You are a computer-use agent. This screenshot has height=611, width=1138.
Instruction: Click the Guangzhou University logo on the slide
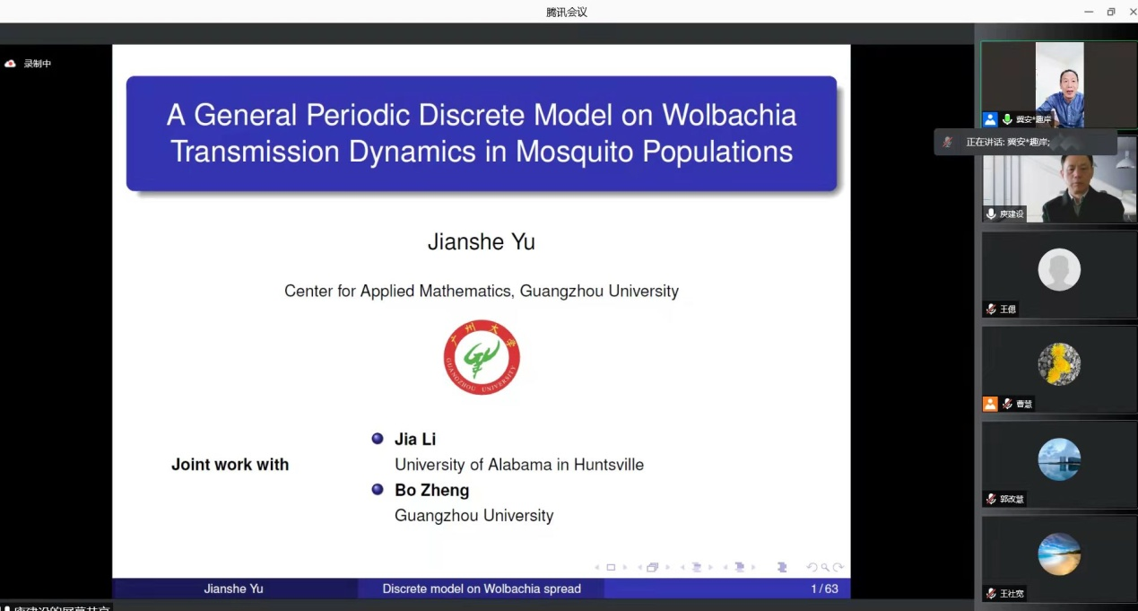pos(482,357)
